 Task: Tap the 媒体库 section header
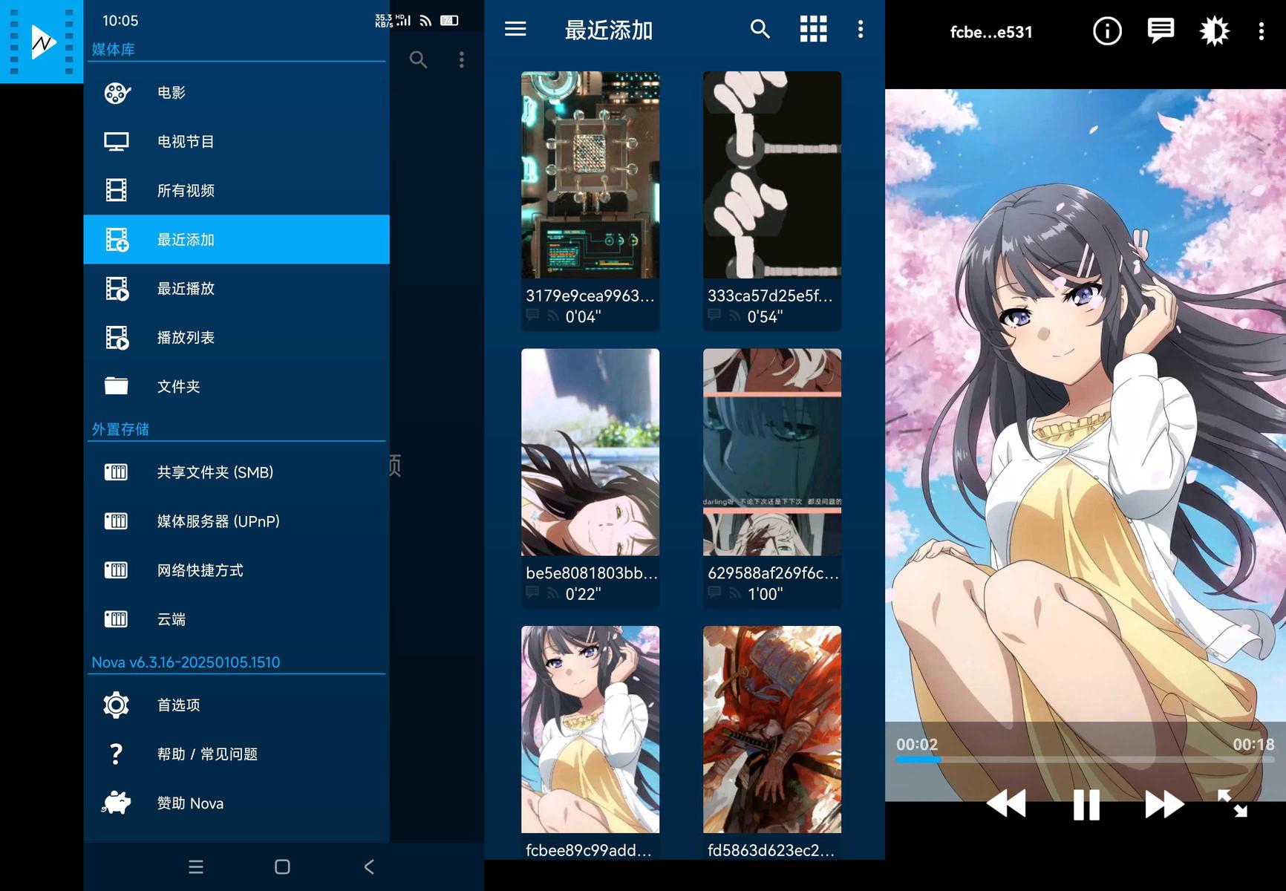113,50
